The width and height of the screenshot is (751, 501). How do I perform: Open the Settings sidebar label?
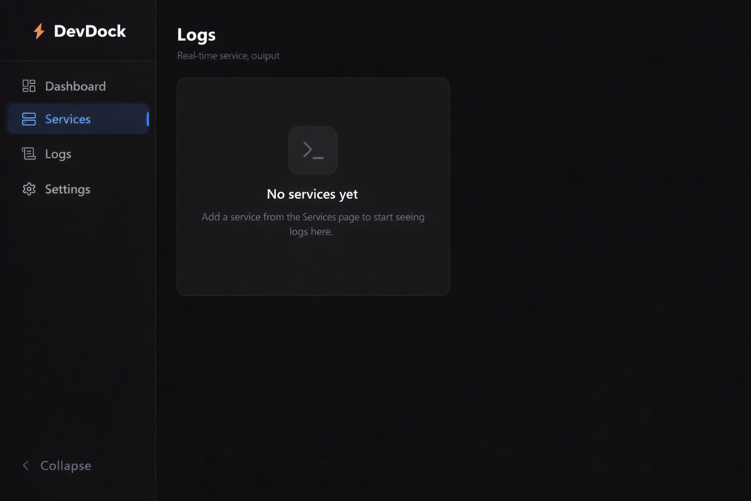(67, 189)
